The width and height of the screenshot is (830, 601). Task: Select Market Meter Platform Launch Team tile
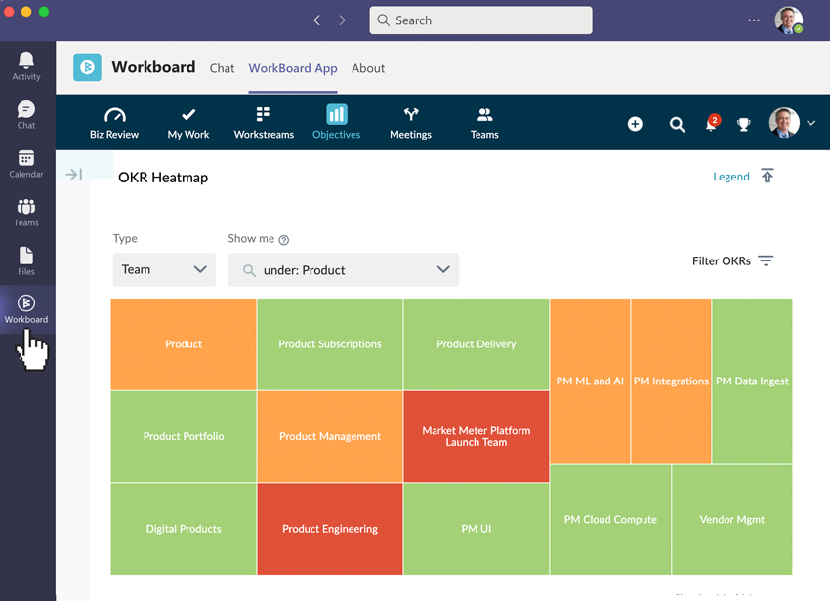pyautogui.click(x=477, y=436)
